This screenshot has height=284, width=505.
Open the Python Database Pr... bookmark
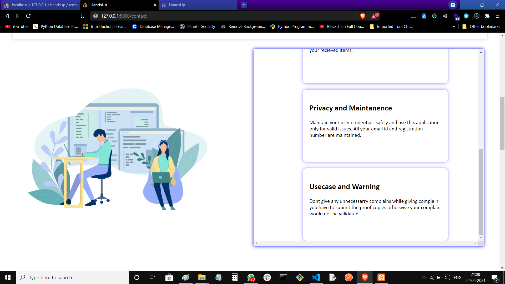click(x=55, y=27)
